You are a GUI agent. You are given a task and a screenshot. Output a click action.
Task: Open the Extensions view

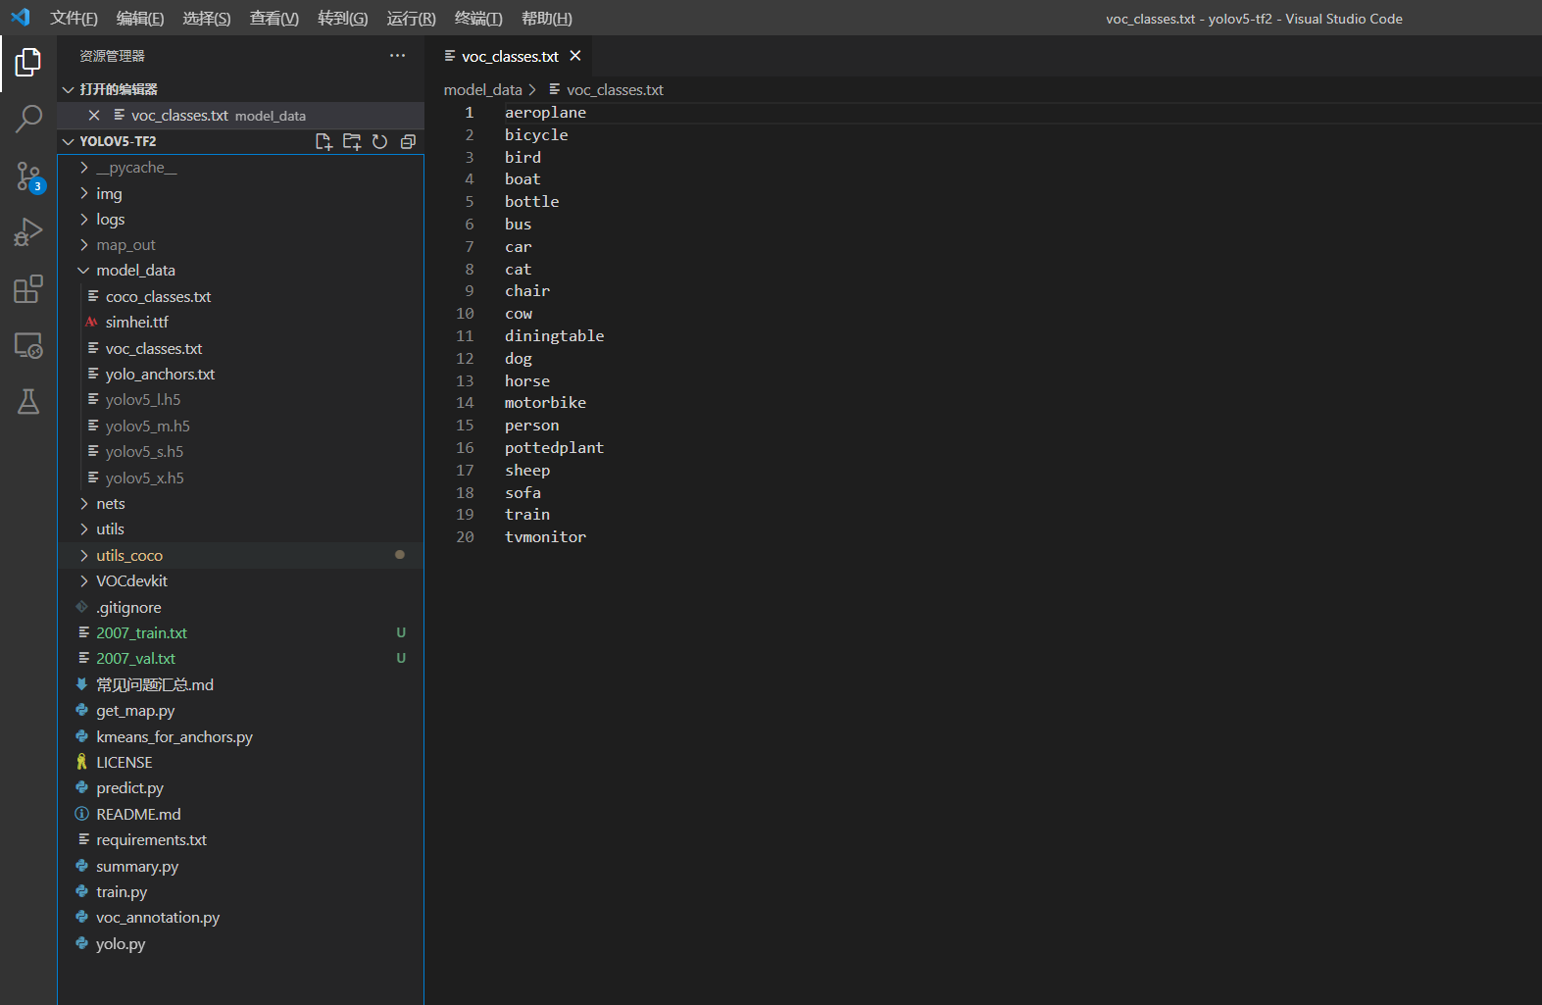point(28,289)
